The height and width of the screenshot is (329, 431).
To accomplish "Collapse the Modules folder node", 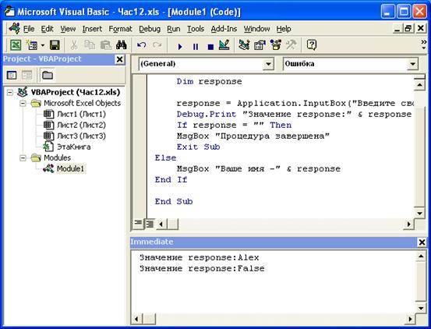I will pos(23,157).
